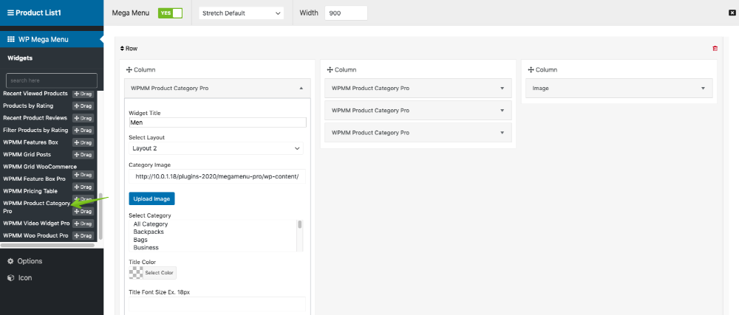
Task: Click the Recent Viewed Products label
Action: pos(35,94)
